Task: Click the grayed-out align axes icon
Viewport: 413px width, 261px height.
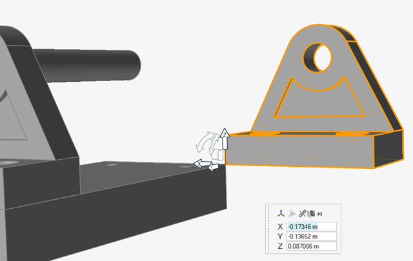Action: click(x=292, y=213)
